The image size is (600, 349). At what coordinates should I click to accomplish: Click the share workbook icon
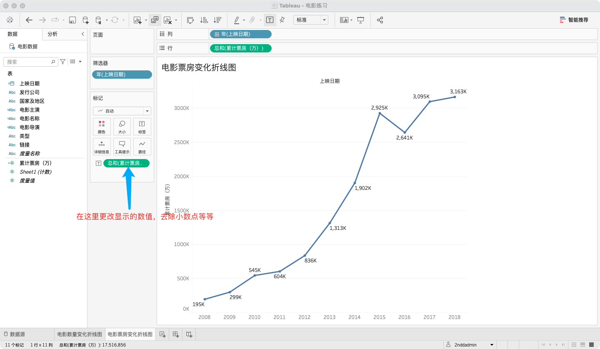[380, 20]
